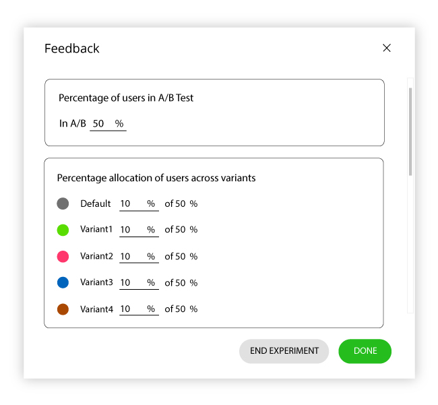Edit the Default variant percentage field

[139, 204]
